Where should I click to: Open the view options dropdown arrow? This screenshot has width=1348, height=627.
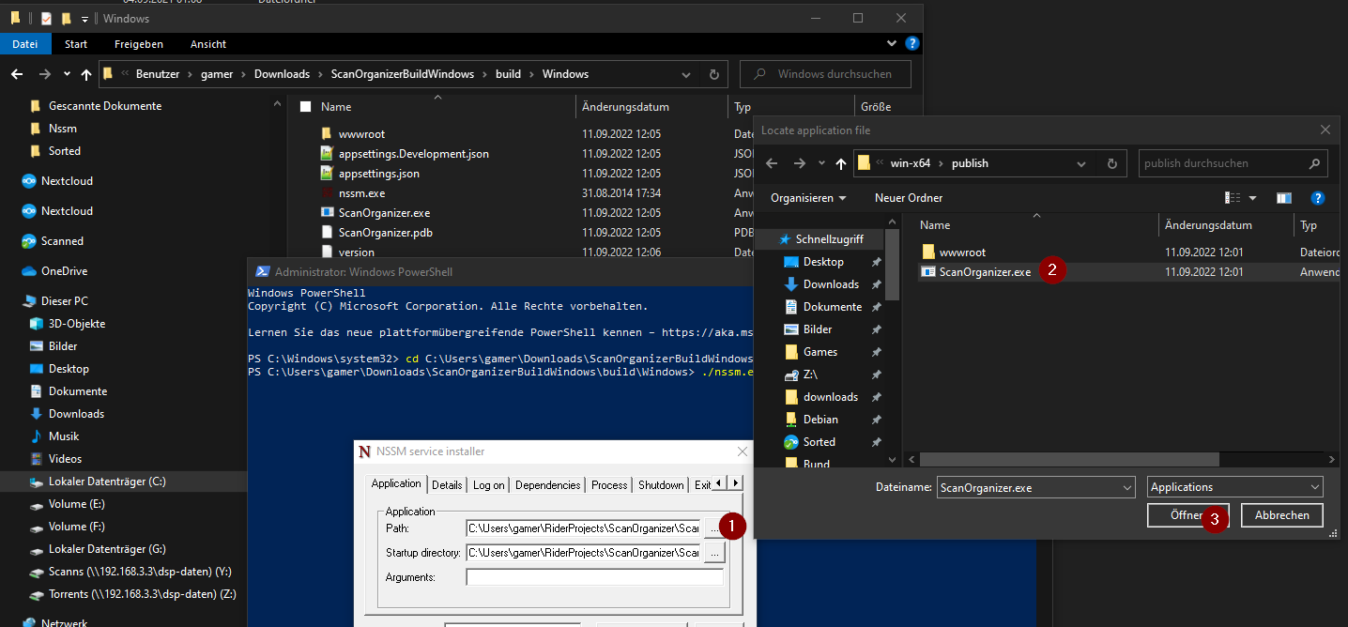1252,198
